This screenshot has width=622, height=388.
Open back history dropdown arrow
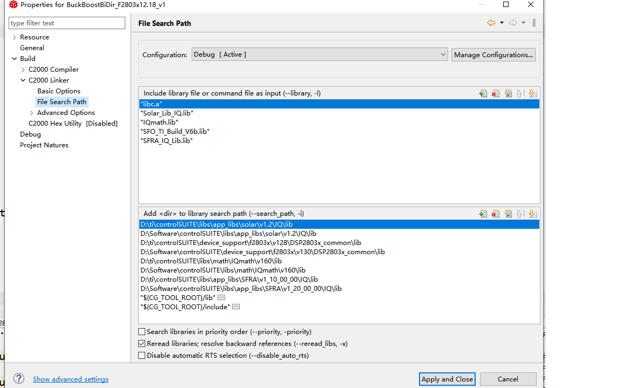[502, 23]
